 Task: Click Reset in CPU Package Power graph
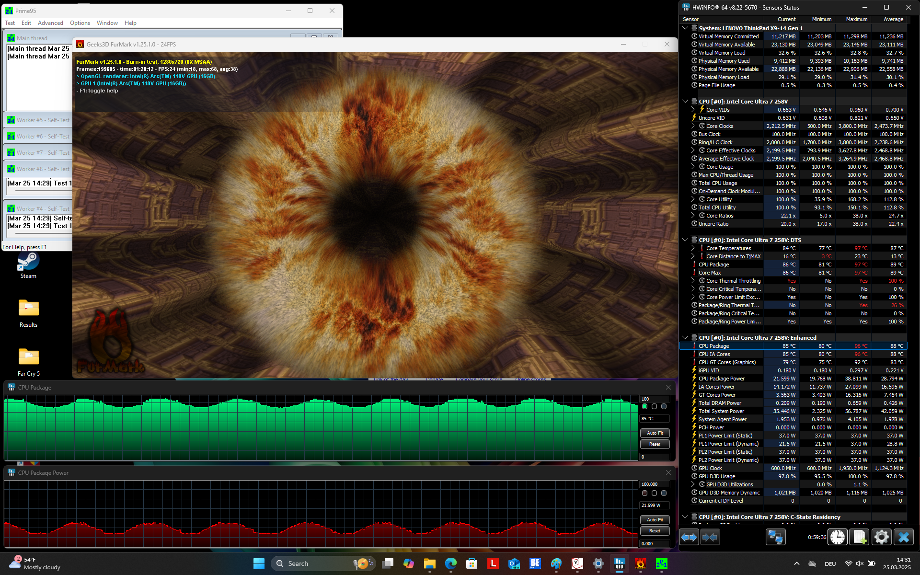(x=655, y=531)
